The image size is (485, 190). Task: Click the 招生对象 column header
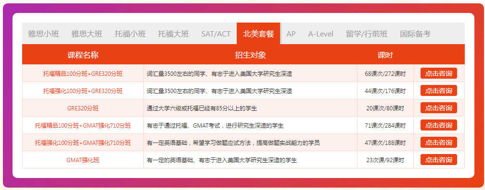point(250,55)
